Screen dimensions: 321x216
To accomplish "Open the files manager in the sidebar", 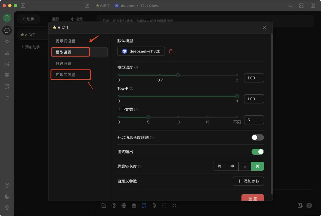I will (x=7, y=97).
